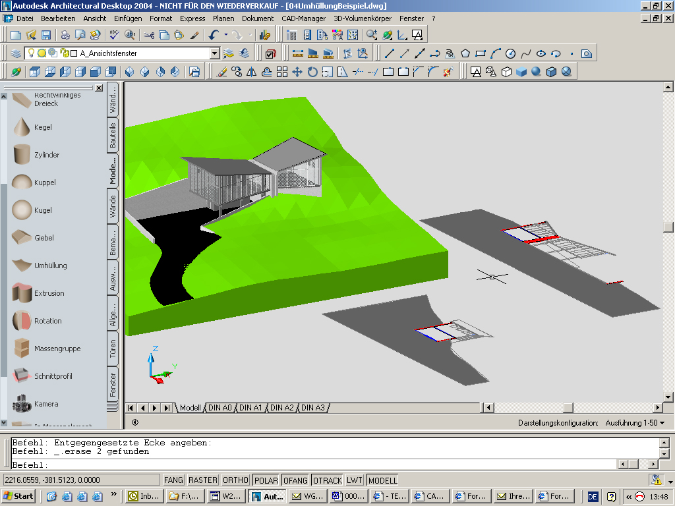Select the Rectangle drawing tool

click(481, 53)
